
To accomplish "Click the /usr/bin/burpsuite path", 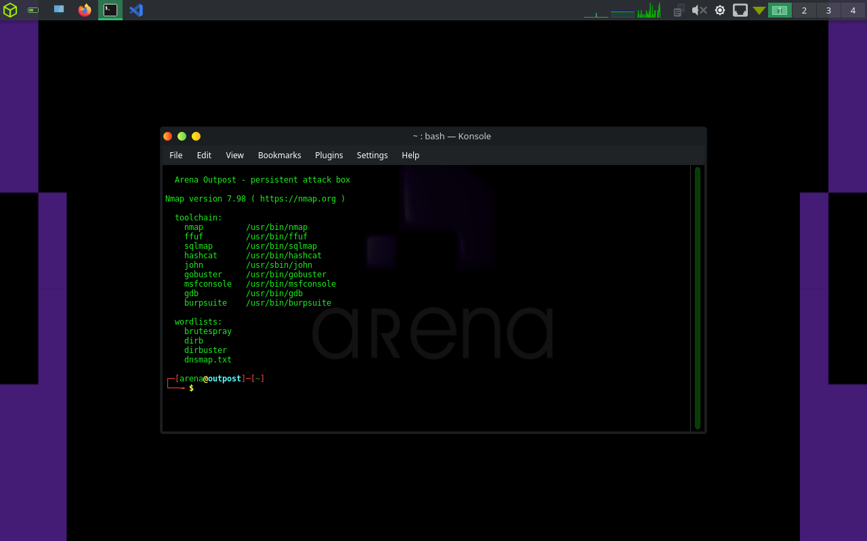I will pyautogui.click(x=289, y=303).
